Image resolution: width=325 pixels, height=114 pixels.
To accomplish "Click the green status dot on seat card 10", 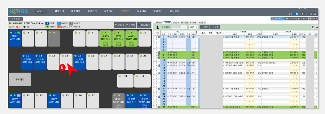I will [141, 33].
